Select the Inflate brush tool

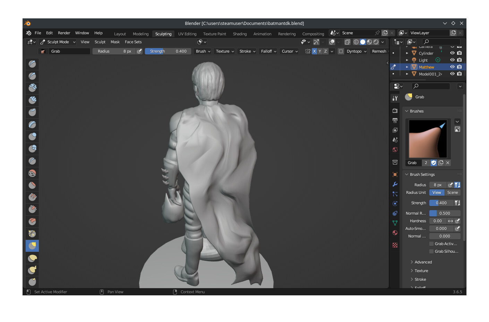point(32,136)
